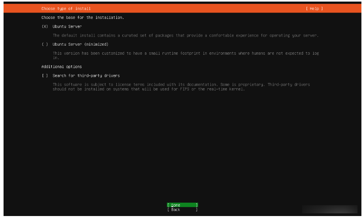The width and height of the screenshot is (363, 218).
Task: Click the "Choose type of install" title
Action: (x=66, y=9)
